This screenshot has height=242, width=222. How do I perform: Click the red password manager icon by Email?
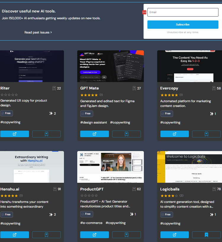pyautogui.click(x=144, y=12)
